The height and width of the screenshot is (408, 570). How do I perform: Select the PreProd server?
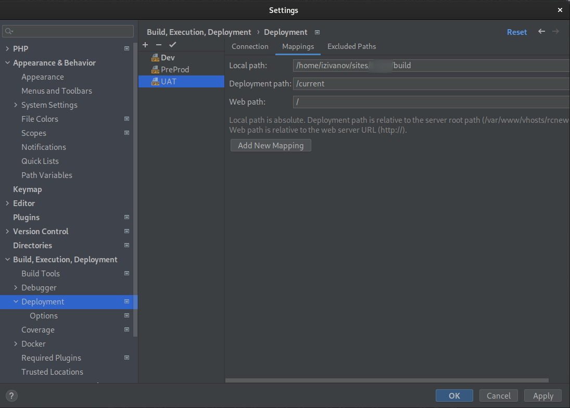(181, 69)
